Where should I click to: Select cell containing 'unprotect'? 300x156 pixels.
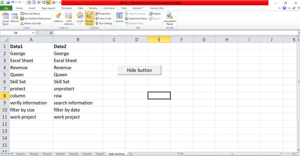78,89
